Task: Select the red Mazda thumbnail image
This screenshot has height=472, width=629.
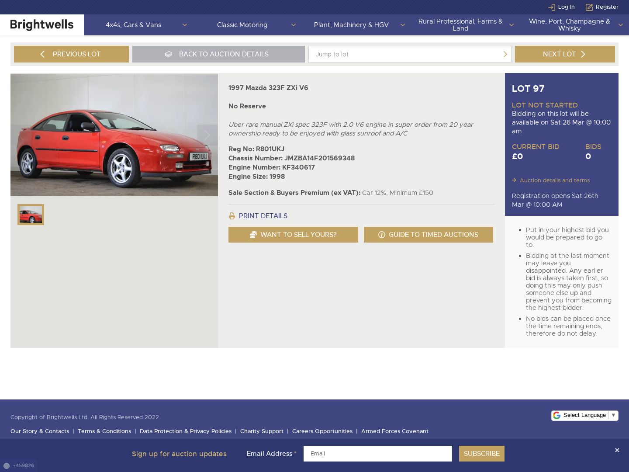Action: point(31,215)
